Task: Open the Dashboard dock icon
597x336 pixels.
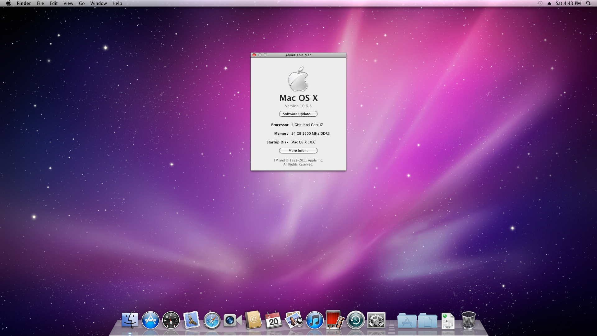Action: [171, 320]
